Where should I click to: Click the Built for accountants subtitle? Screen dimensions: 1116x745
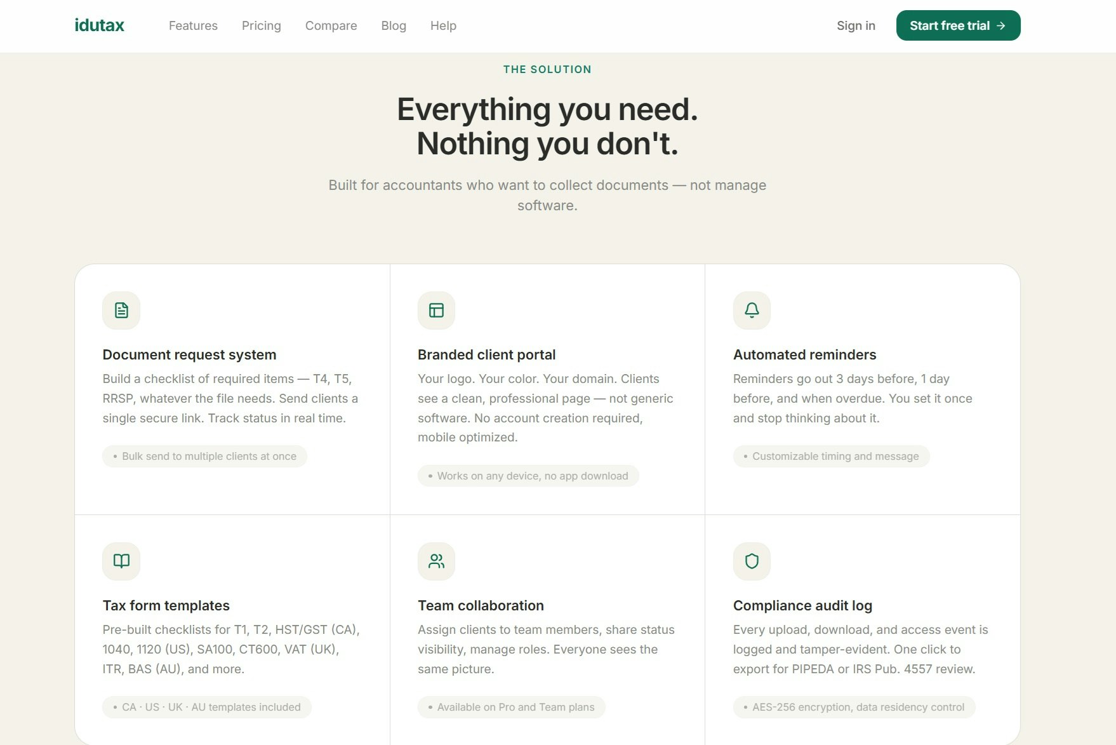[x=547, y=195]
